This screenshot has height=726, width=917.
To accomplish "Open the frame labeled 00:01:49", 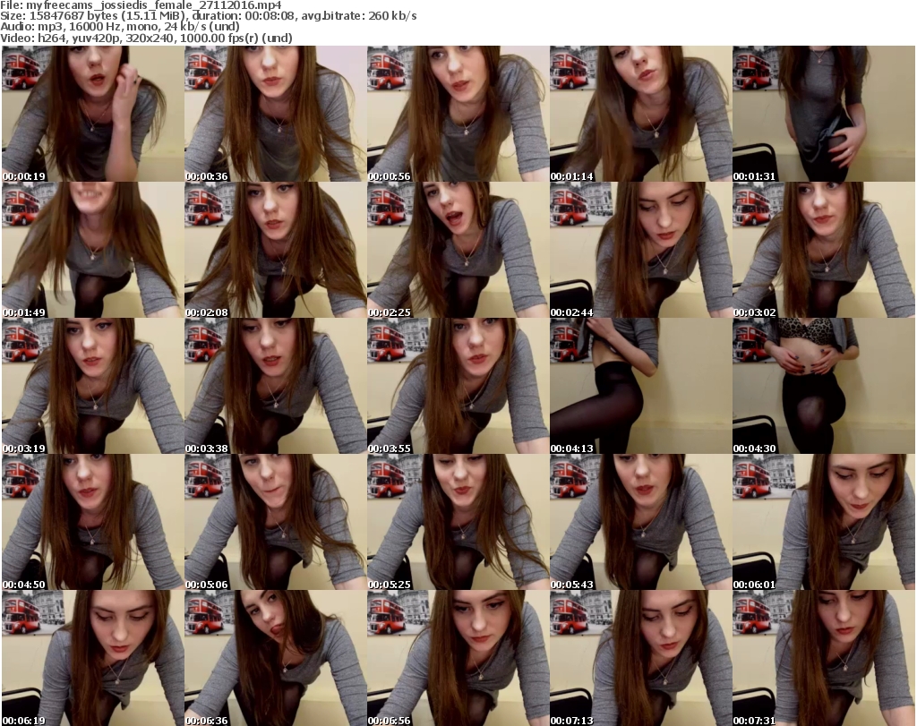I will [x=93, y=251].
